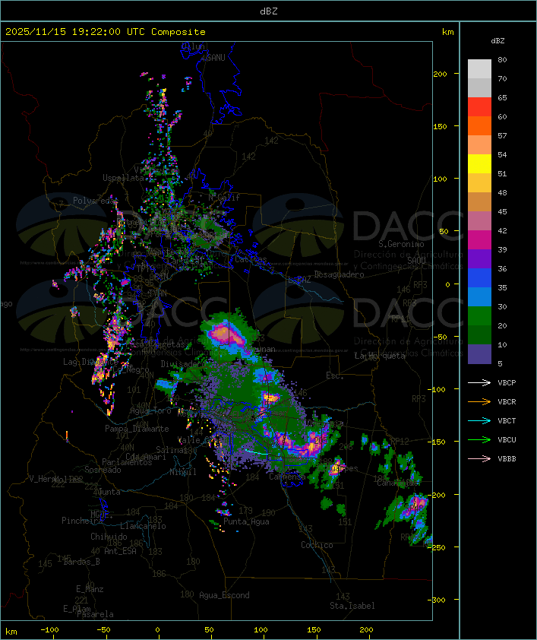Viewport: 537px width, 640px height.
Task: Click the 'VBBB' legend label
Action: pos(507,459)
